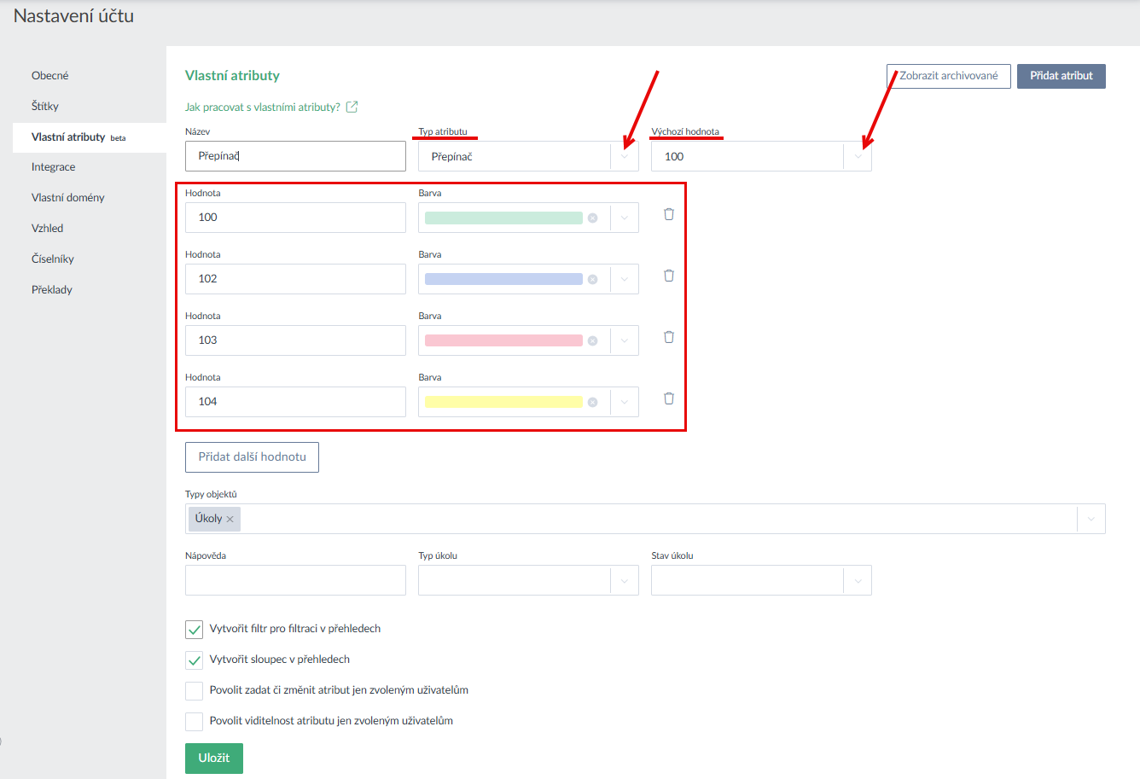Uncheck Vytvořit filtr pro filtraci v přehledech
The height and width of the screenshot is (779, 1140).
[x=195, y=630]
